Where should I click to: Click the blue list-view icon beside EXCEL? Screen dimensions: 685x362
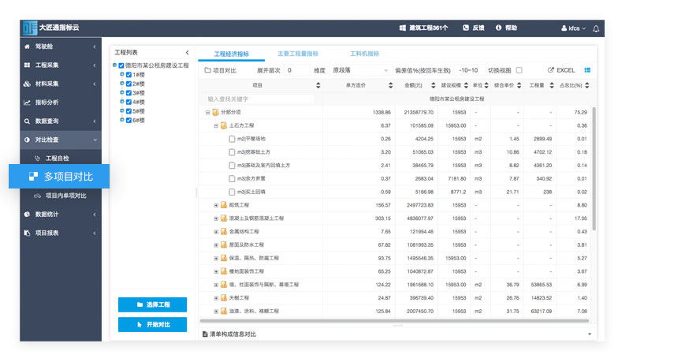587,70
